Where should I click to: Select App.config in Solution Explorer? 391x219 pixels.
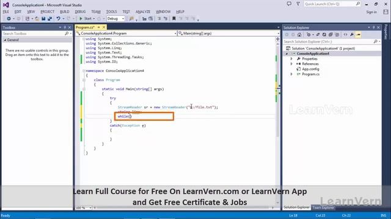point(310,69)
